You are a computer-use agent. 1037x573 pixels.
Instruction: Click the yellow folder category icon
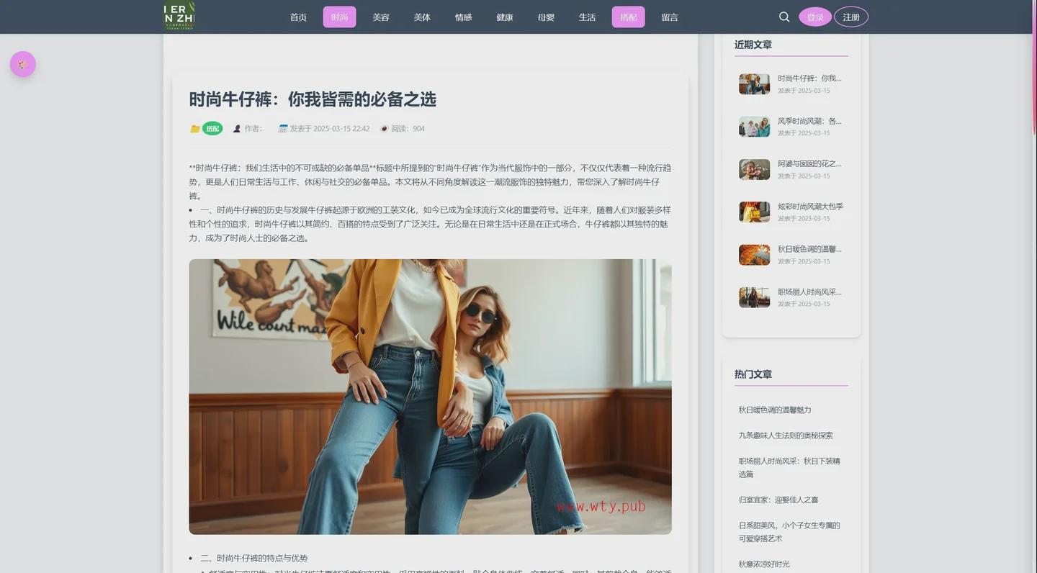194,129
